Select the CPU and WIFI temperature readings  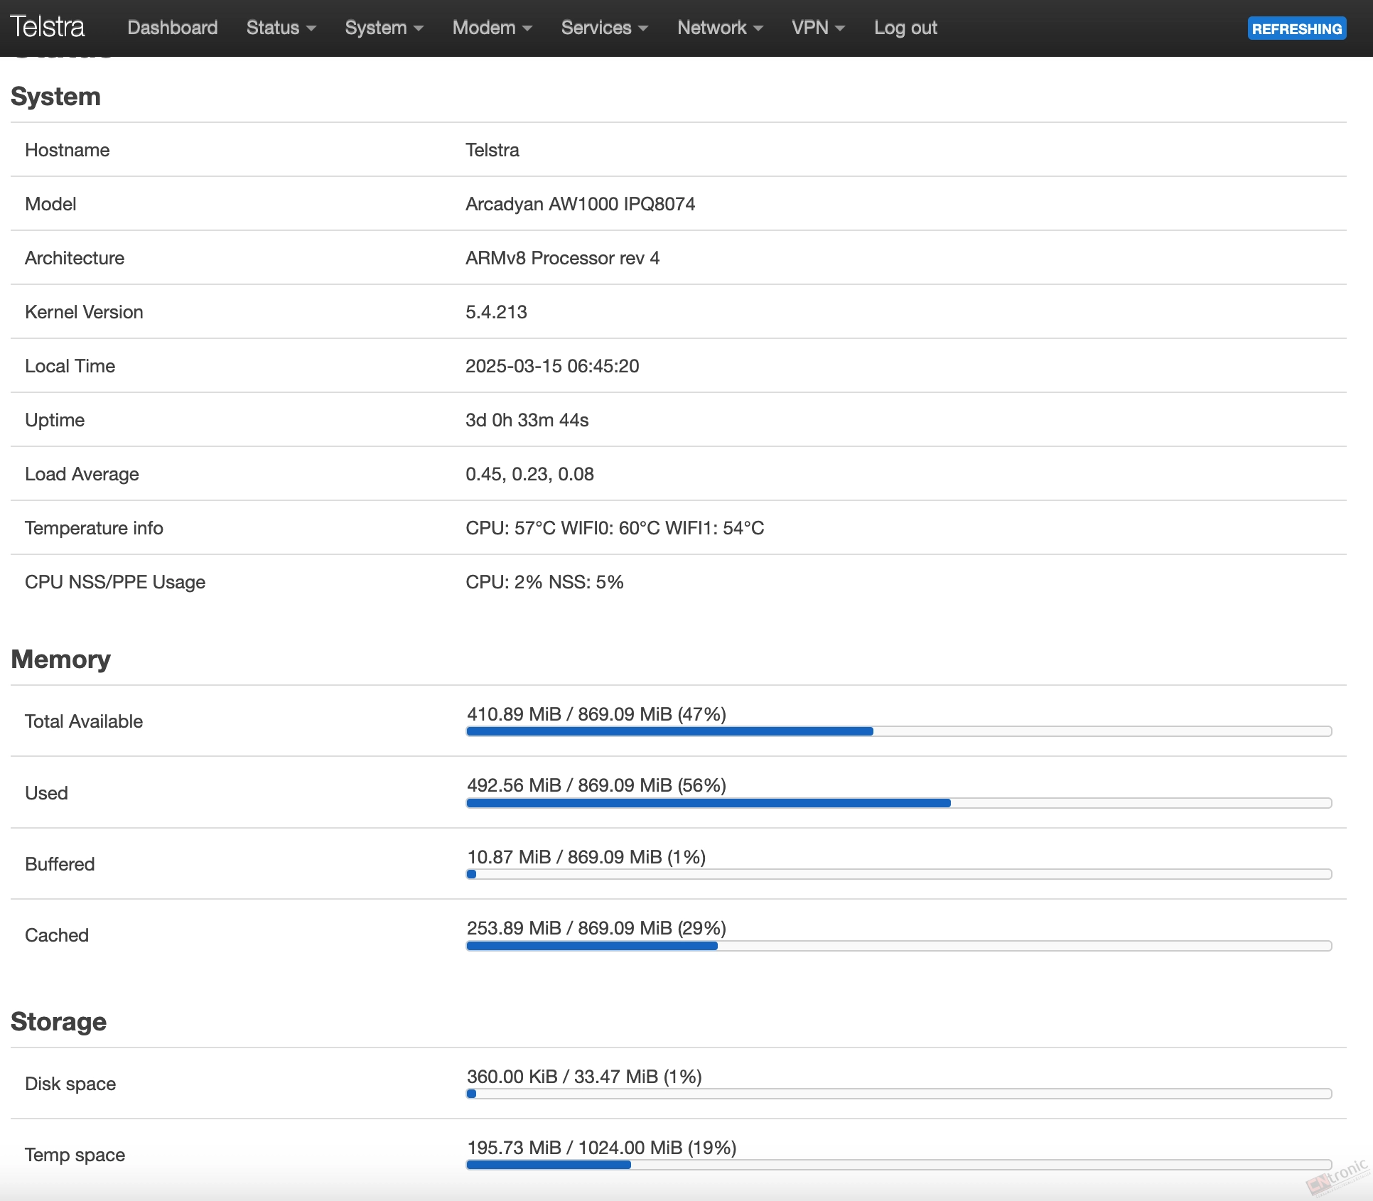click(615, 528)
